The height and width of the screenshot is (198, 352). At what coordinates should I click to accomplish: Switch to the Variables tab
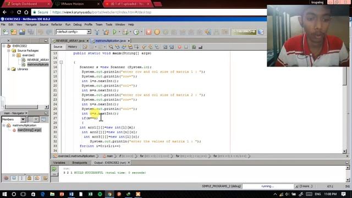pos(59,163)
